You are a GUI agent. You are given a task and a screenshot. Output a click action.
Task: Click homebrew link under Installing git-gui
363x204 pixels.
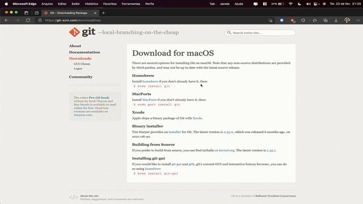point(153,169)
